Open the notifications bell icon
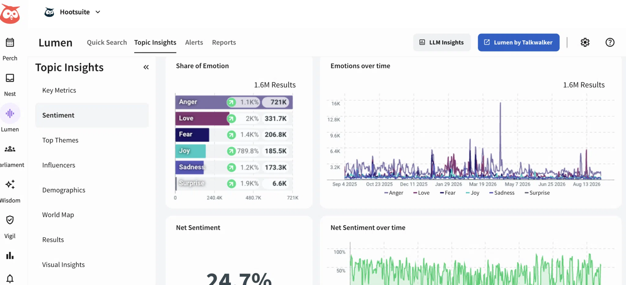This screenshot has height=285, width=626. click(x=10, y=279)
